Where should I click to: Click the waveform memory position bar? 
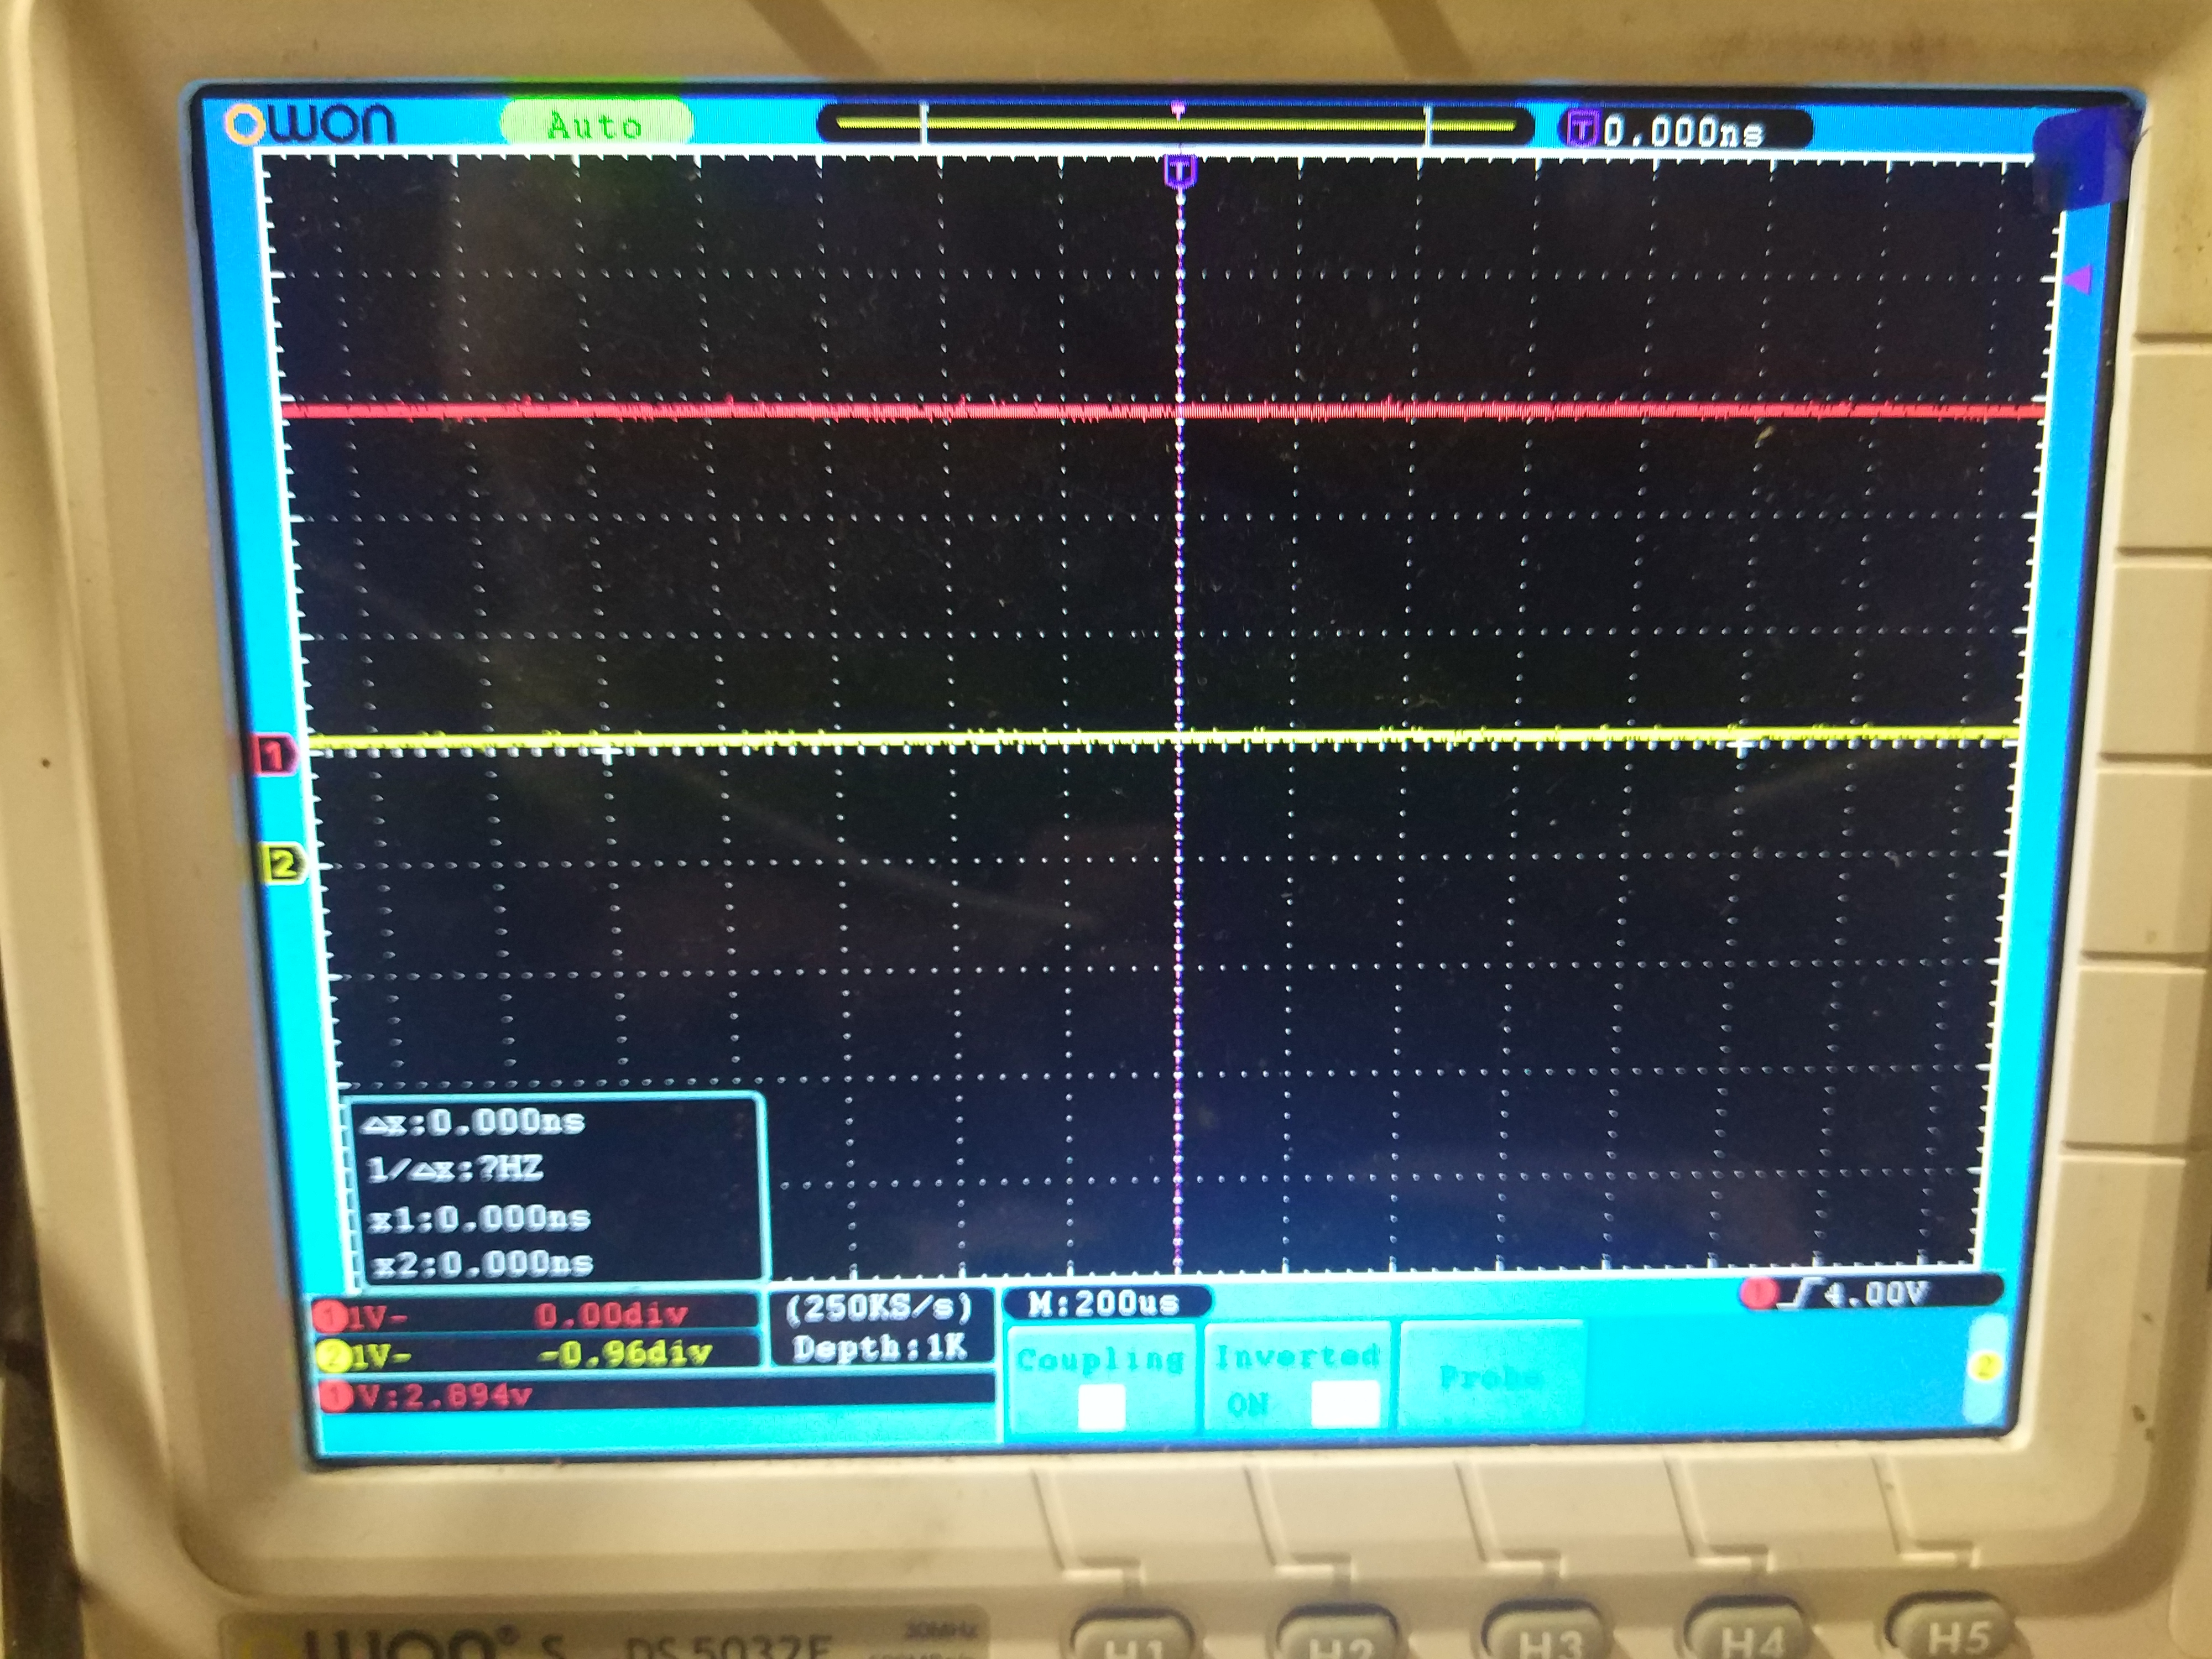click(x=1175, y=125)
